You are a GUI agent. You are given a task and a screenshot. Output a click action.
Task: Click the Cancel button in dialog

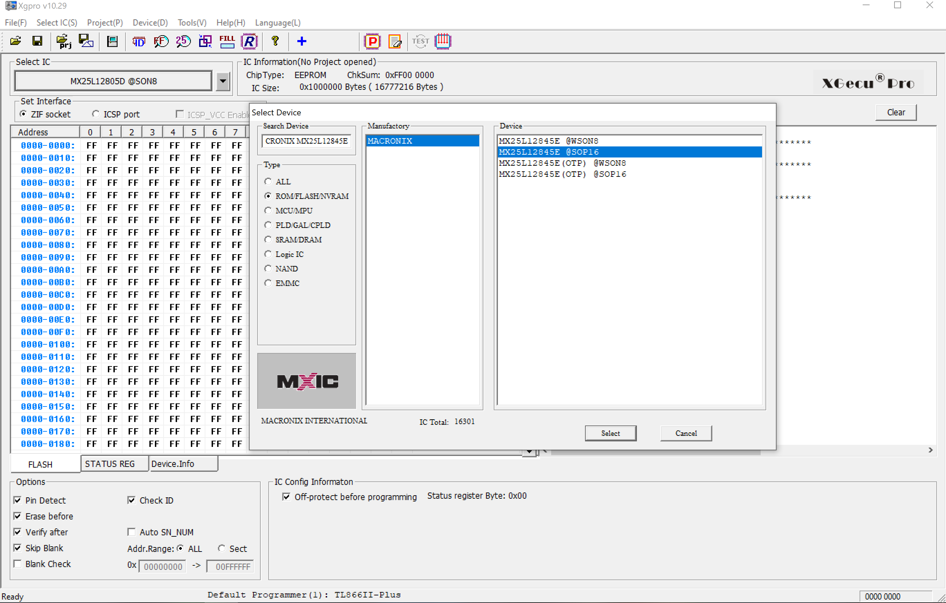pyautogui.click(x=686, y=433)
